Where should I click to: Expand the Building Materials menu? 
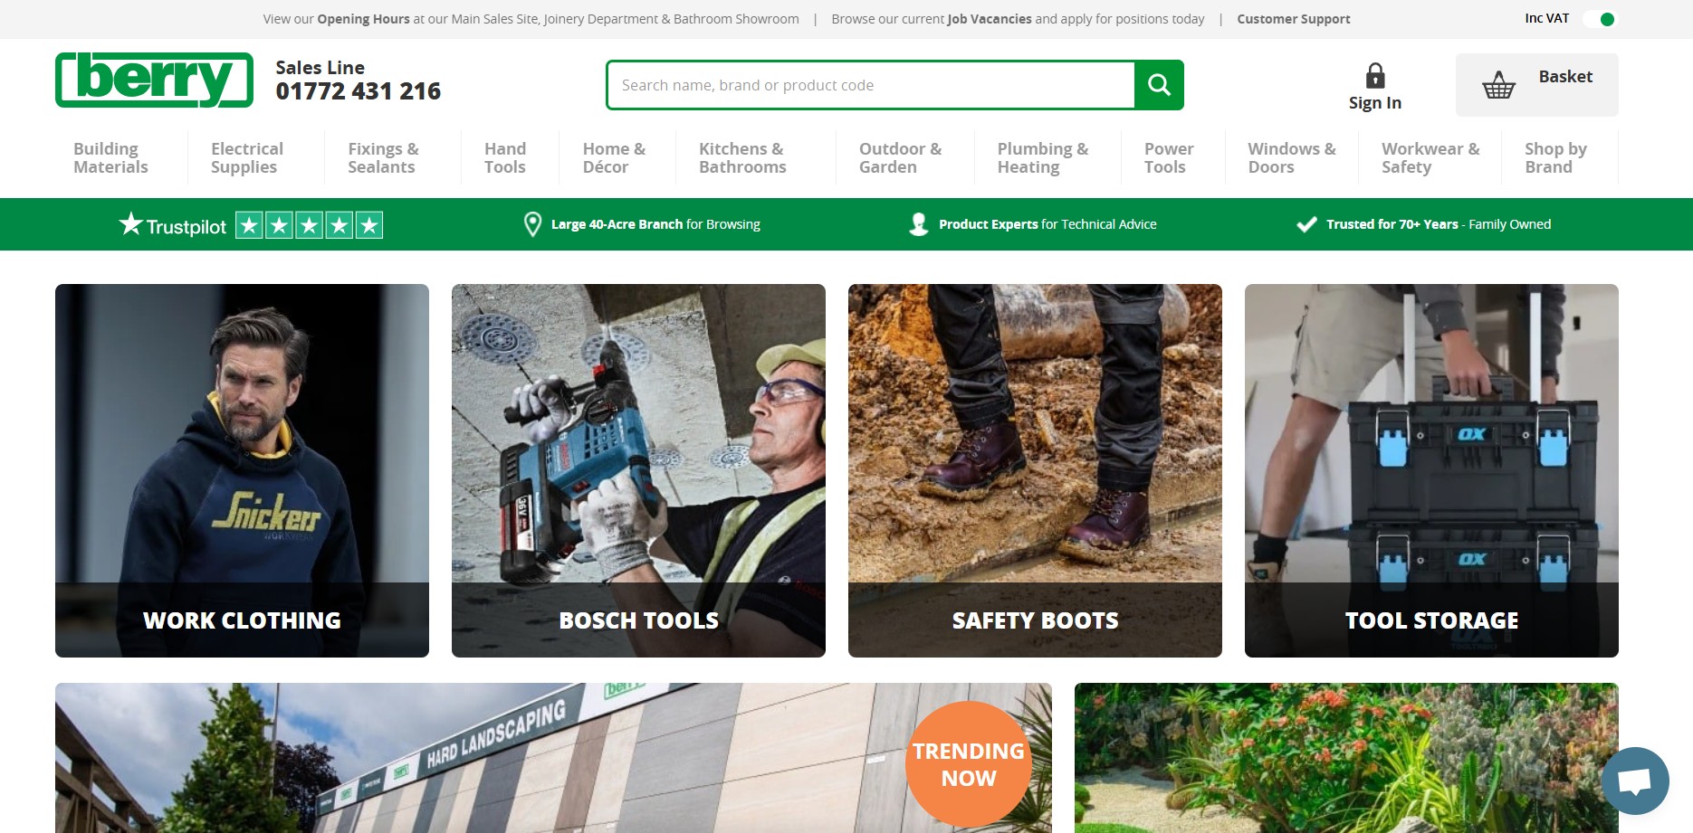[x=110, y=157]
